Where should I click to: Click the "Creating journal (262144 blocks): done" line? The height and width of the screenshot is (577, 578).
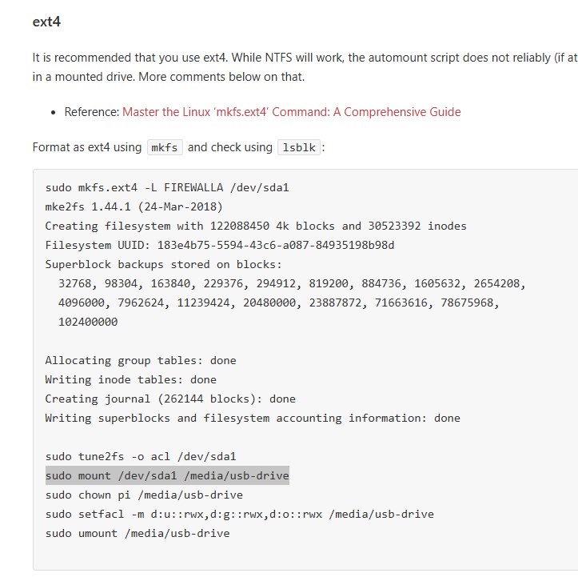pyautogui.click(x=169, y=399)
